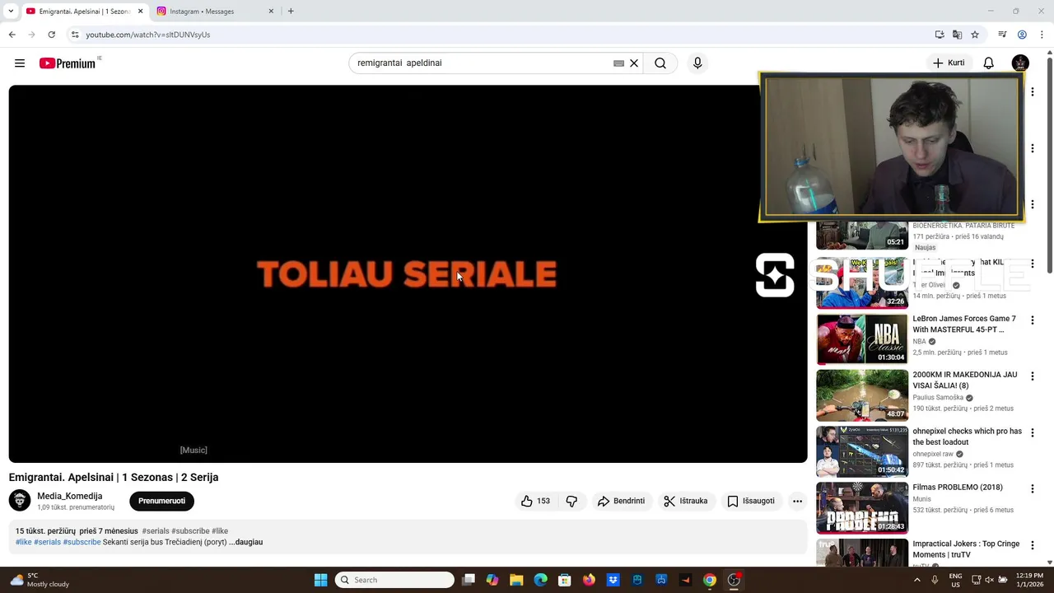Screen dimensions: 1054x593
Task: Open options menu for Impractical Jokers video
Action: coord(1033,545)
